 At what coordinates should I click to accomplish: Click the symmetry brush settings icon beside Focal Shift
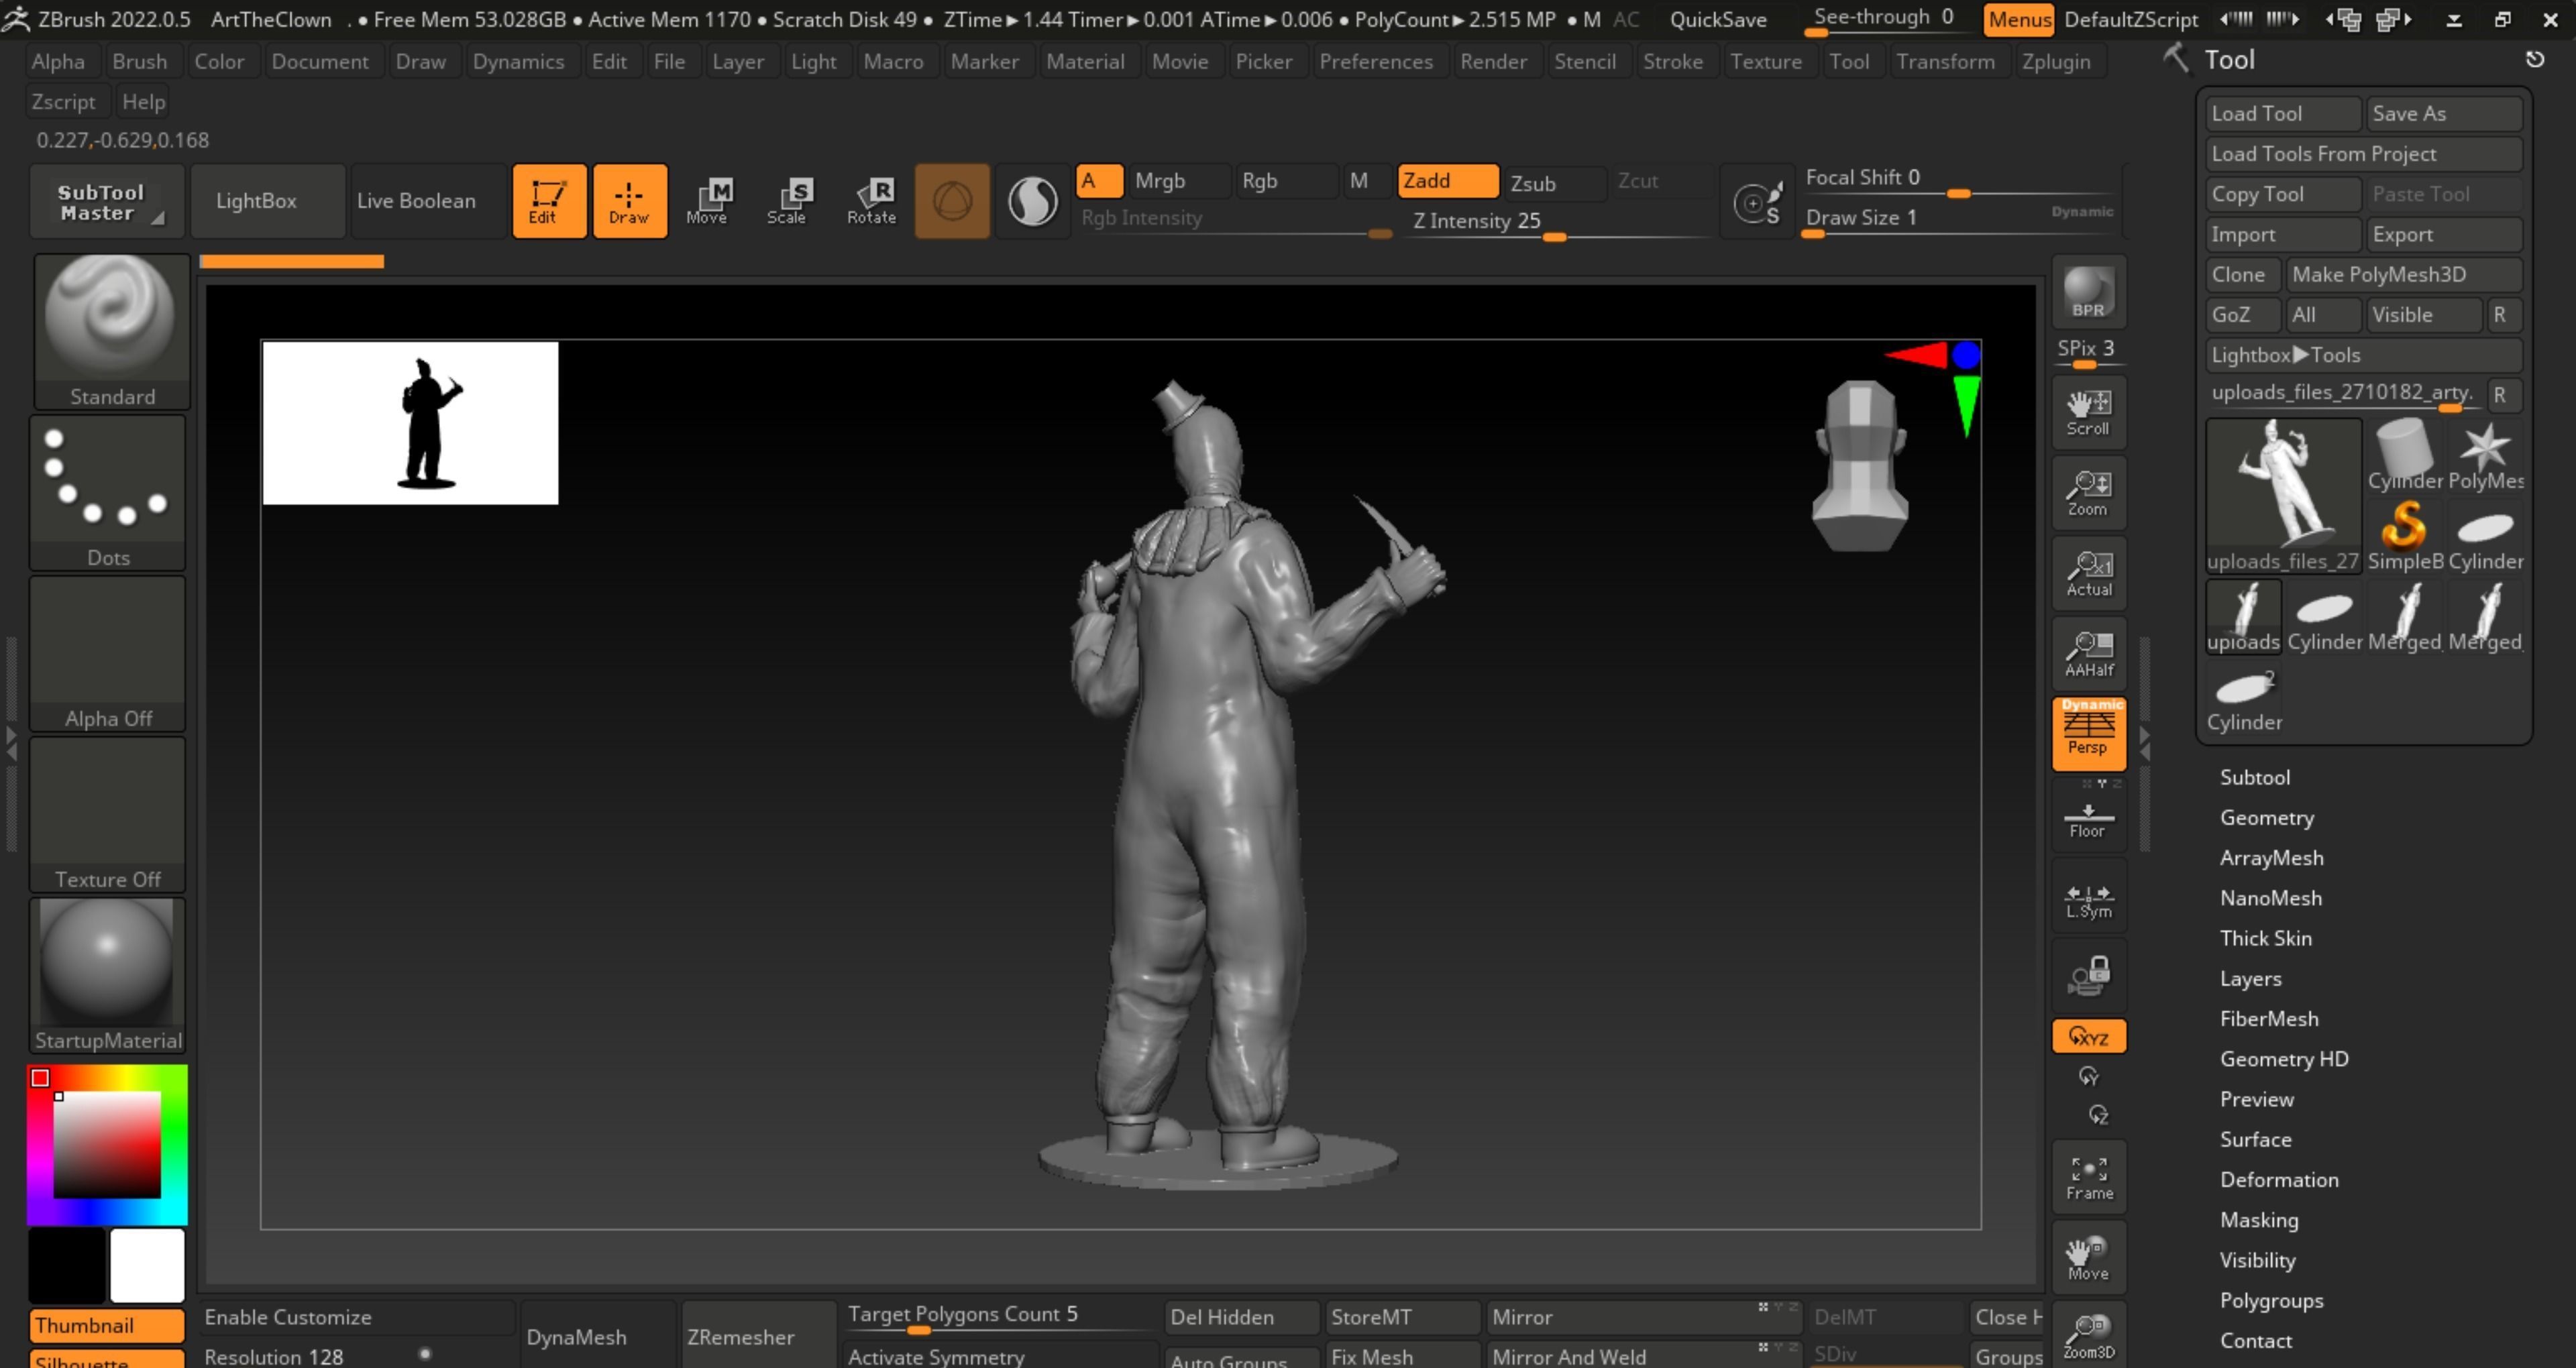click(1757, 203)
